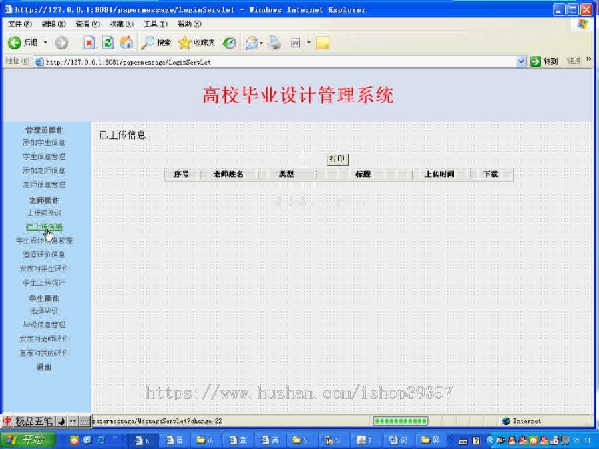Click the green 转到 Go arrow icon
The image size is (599, 449).
click(536, 61)
